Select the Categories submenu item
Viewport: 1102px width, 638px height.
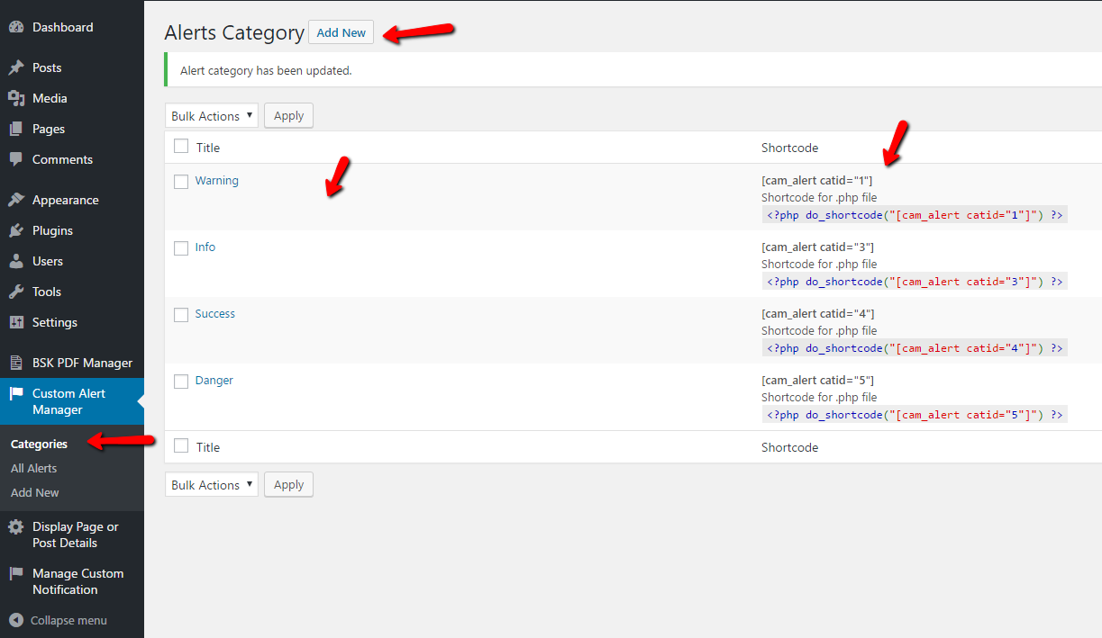39,444
